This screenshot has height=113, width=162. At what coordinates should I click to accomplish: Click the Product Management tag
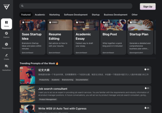click(x=48, y=99)
